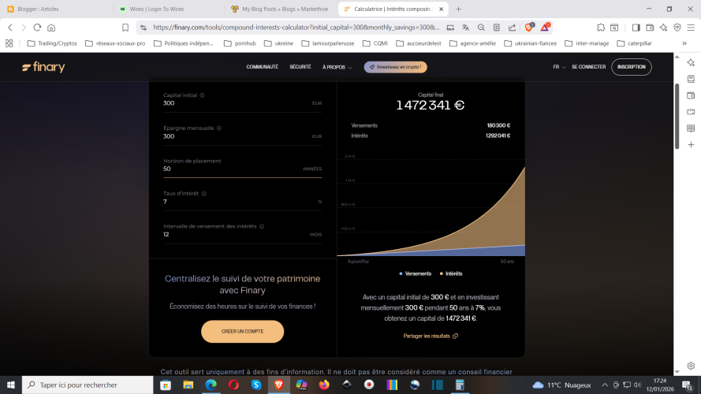Open the Communauté menu item
This screenshot has height=394, width=701.
pos(262,67)
